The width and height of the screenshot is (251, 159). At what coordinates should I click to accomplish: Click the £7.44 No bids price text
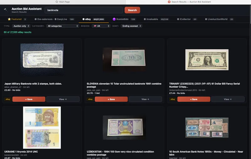[177, 93]
